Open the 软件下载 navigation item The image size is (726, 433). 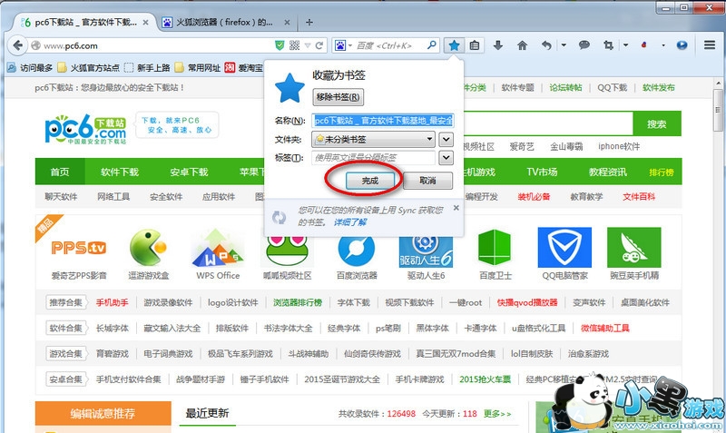pos(120,172)
